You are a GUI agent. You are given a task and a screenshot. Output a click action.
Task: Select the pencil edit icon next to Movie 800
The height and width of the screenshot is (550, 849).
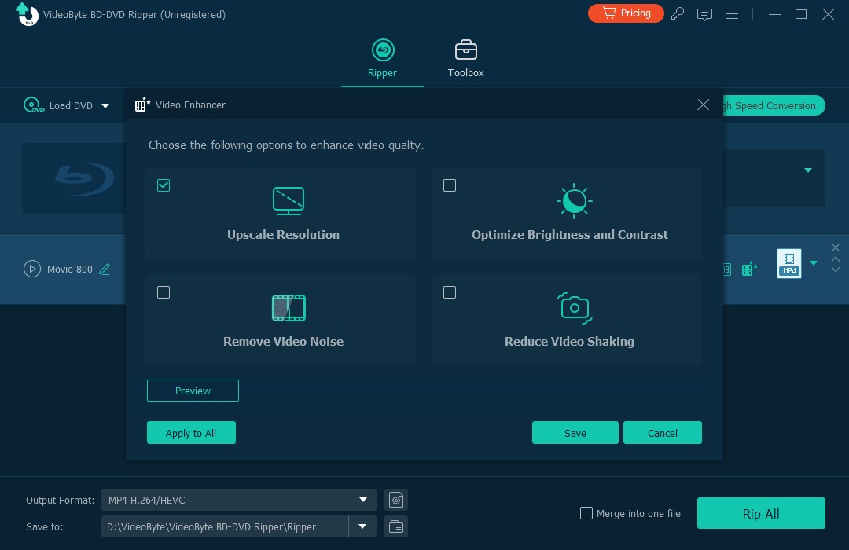click(x=105, y=269)
